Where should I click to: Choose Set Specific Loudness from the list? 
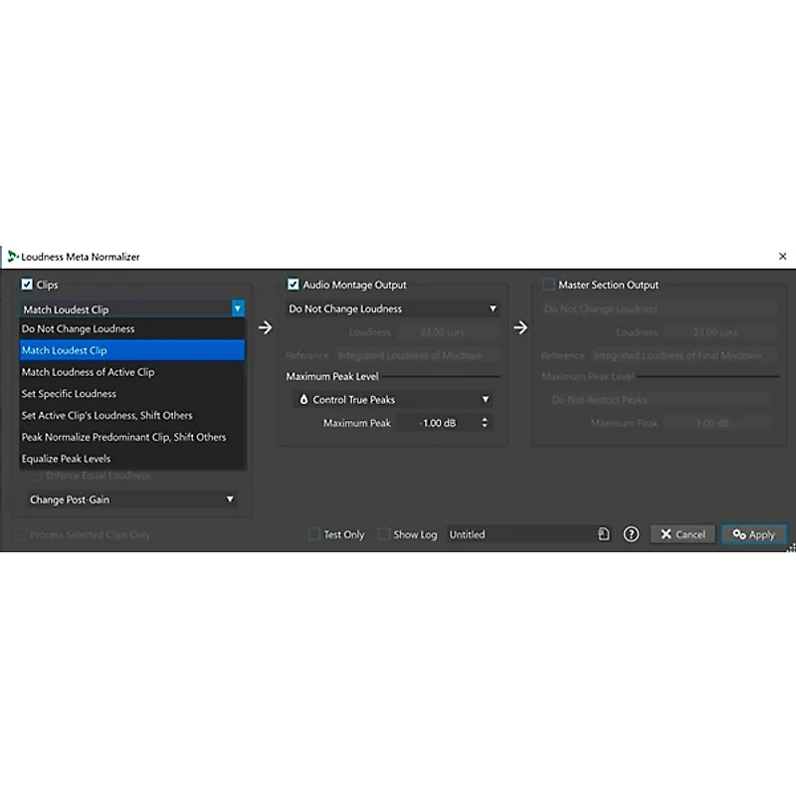(x=69, y=394)
